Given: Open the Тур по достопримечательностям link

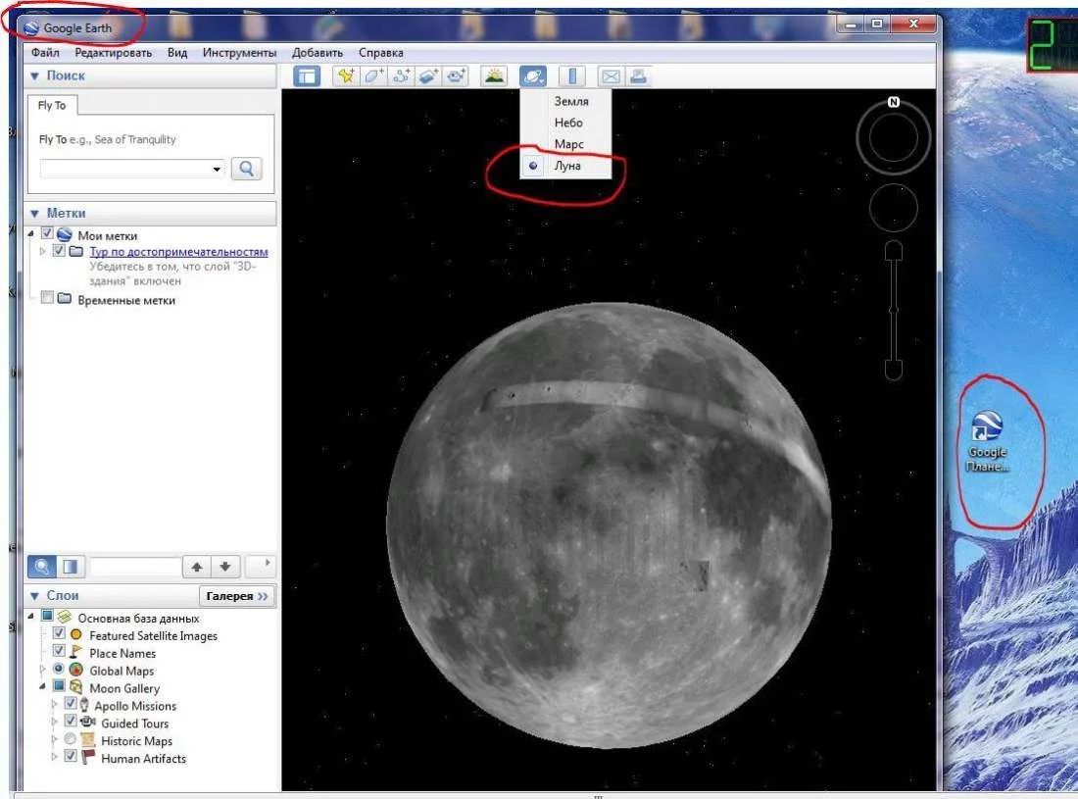Looking at the screenshot, I should [178, 252].
